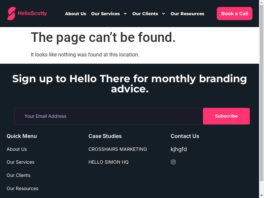Click the kjhgfd contact text
This screenshot has width=264, height=198.
(x=179, y=149)
